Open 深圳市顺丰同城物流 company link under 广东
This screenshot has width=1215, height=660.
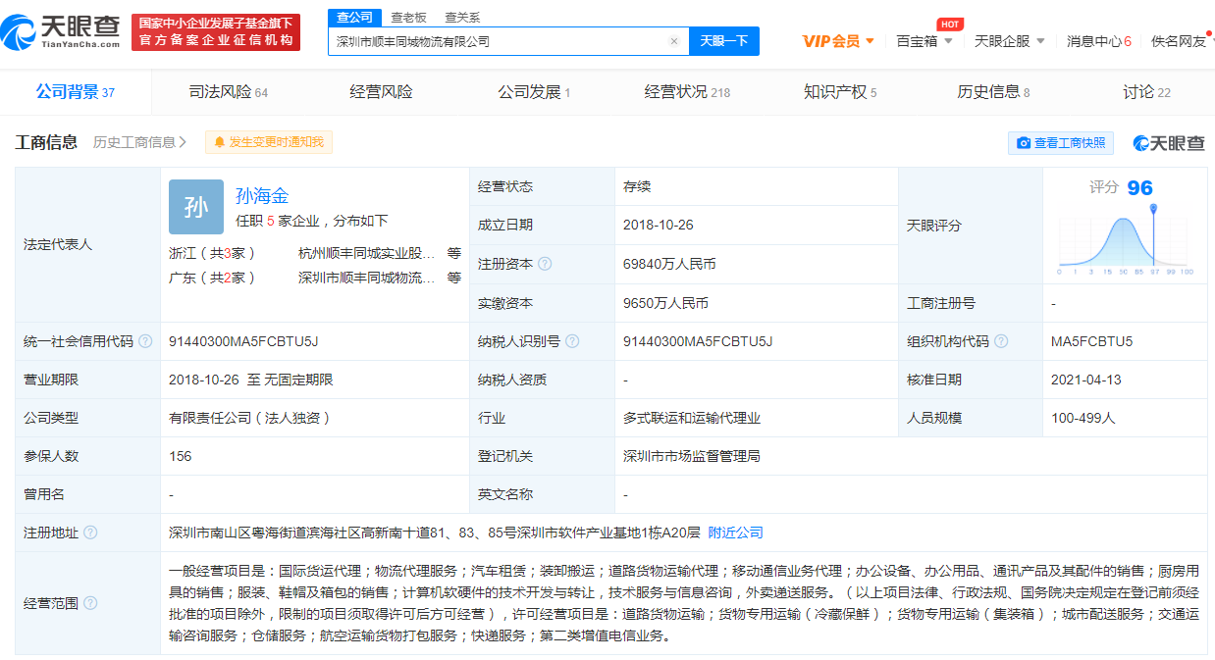pos(366,278)
